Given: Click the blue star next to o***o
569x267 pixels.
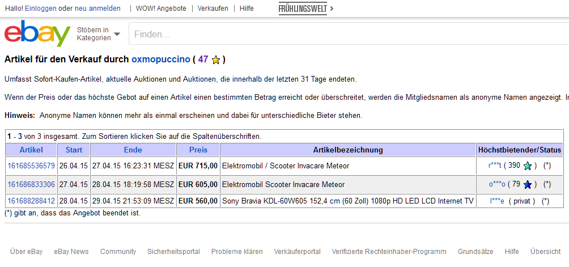Looking at the screenshot, I should (528, 185).
